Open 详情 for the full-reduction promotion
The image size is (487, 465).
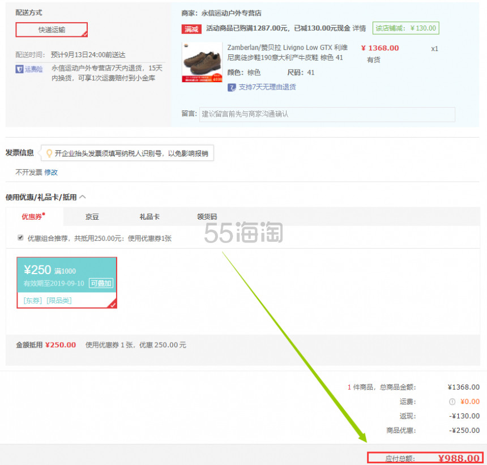pos(359,28)
